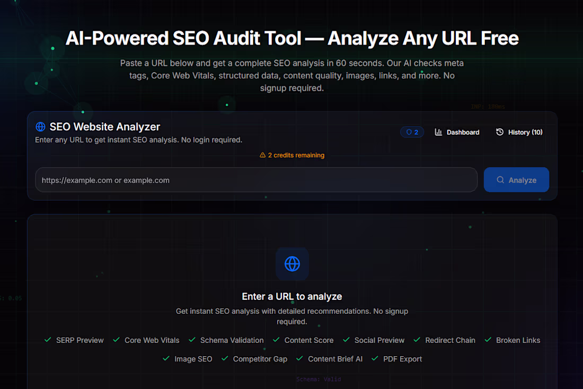Click the warning triangle by credits remaining
This screenshot has width=583, height=389.
262,155
